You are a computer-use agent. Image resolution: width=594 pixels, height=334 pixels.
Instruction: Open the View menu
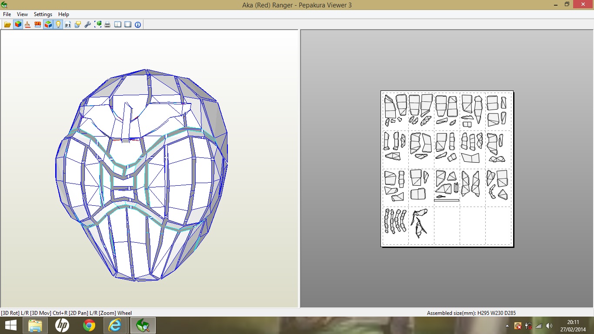pyautogui.click(x=22, y=14)
